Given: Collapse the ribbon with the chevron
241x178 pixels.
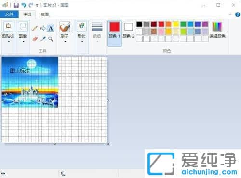Looking at the screenshot, I should pyautogui.click(x=230, y=14).
